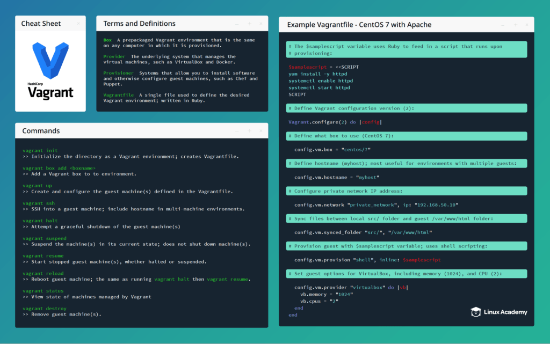Click the green term 'Provider'
The image size is (550, 344).
(x=114, y=56)
